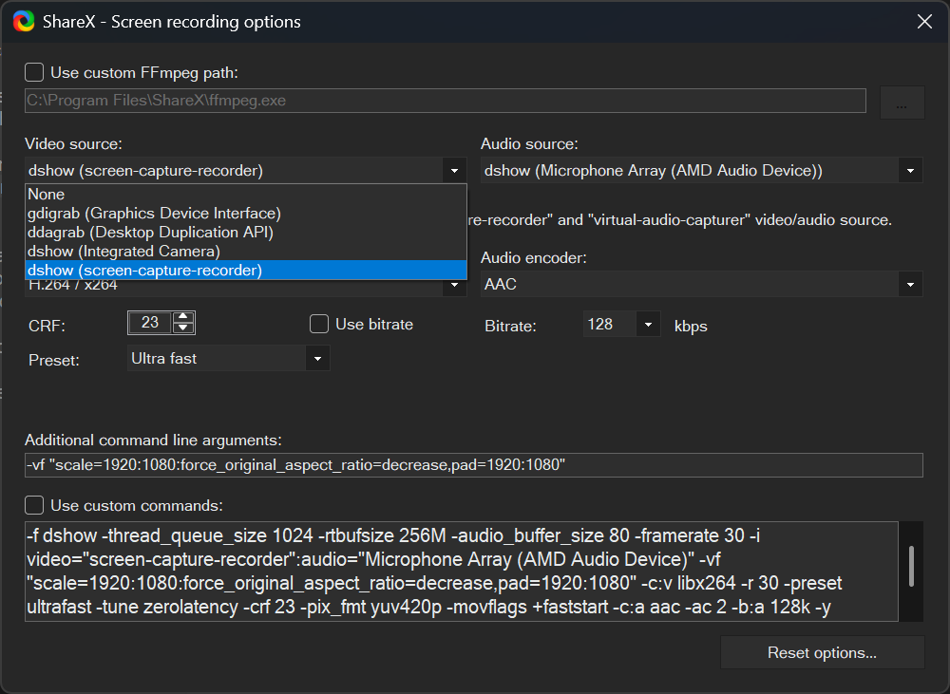
Task: Click the Reset options... button
Action: [x=822, y=653]
